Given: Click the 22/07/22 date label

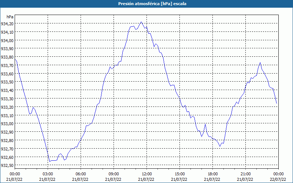Looking at the screenshot, I should [278, 179].
